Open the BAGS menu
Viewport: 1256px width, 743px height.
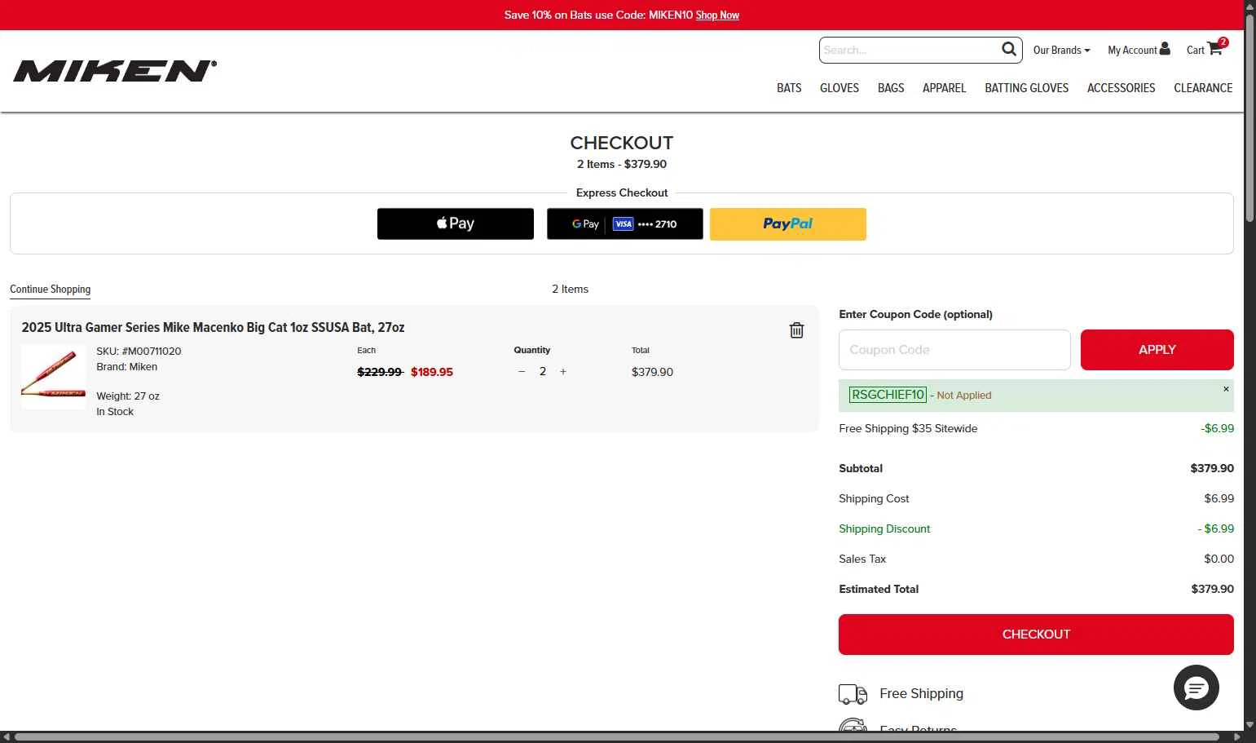[x=891, y=88]
